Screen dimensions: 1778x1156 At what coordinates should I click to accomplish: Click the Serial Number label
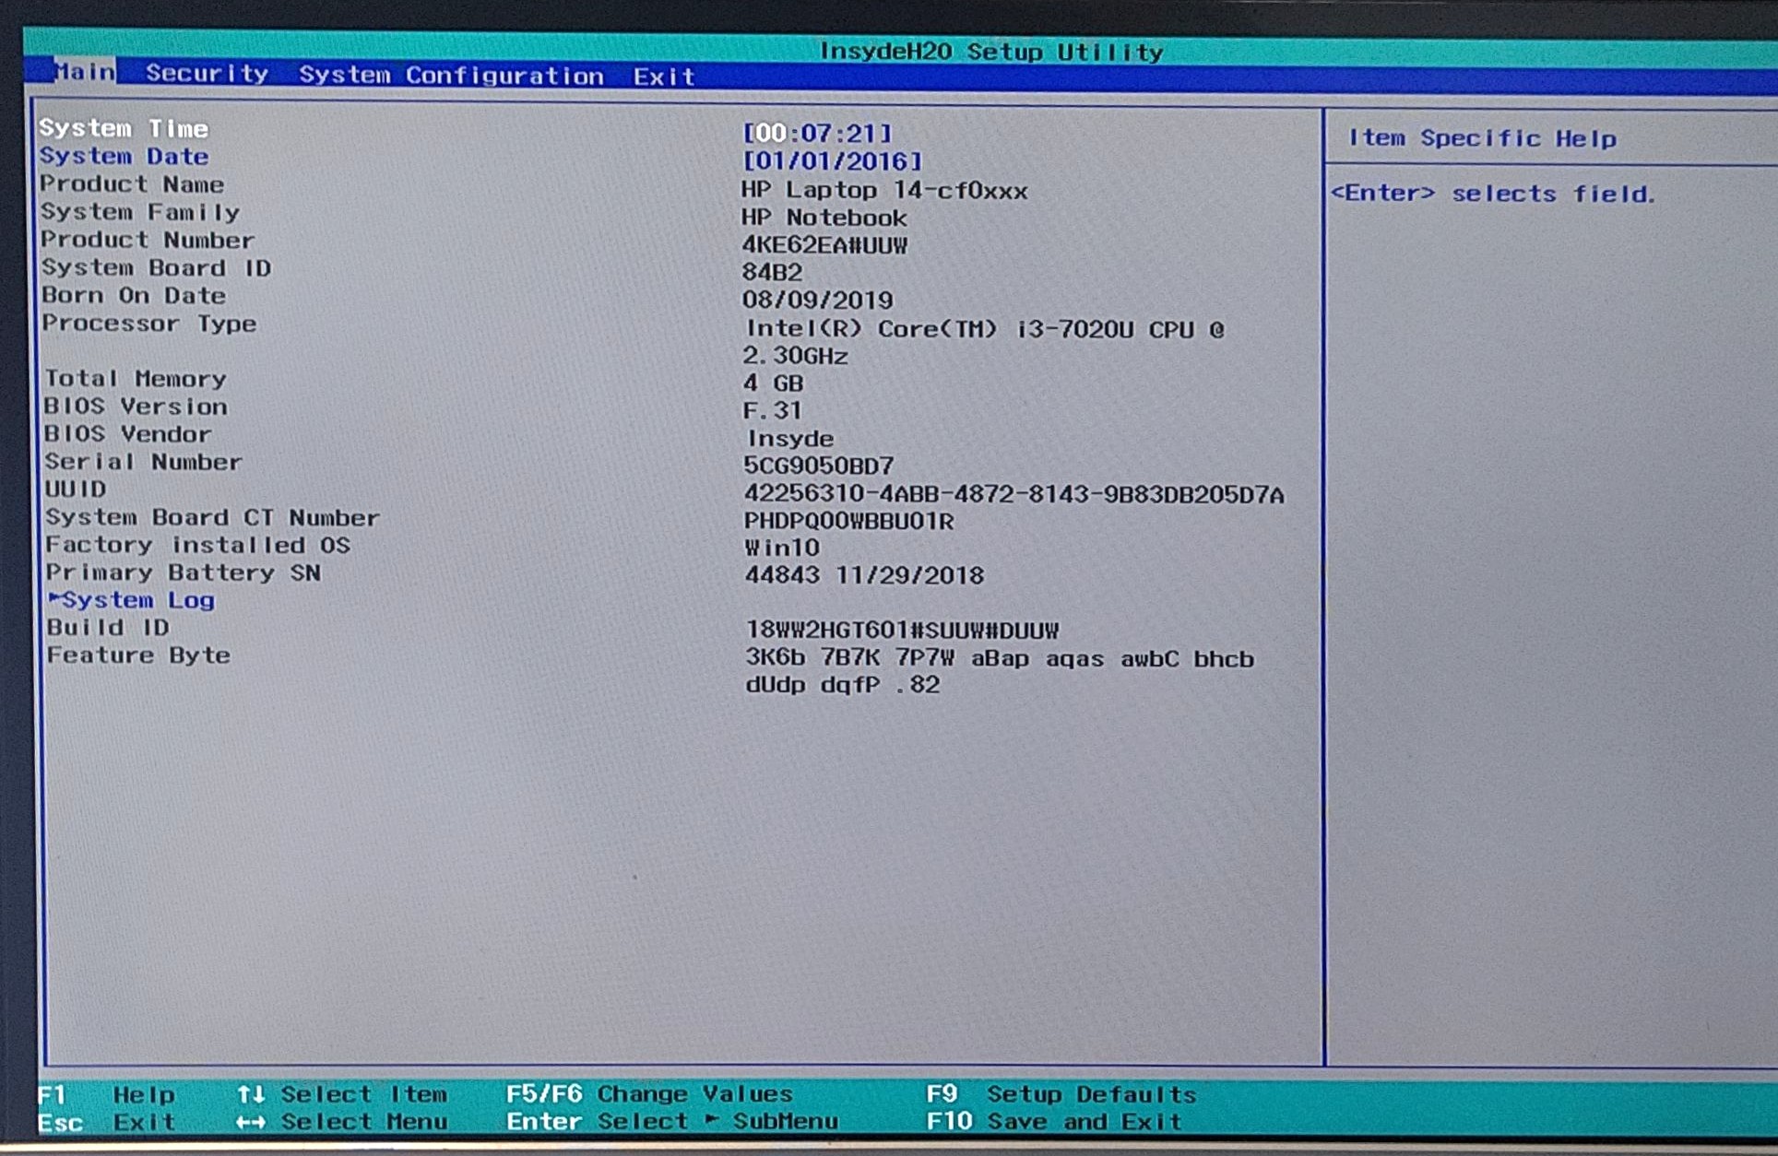pyautogui.click(x=144, y=462)
